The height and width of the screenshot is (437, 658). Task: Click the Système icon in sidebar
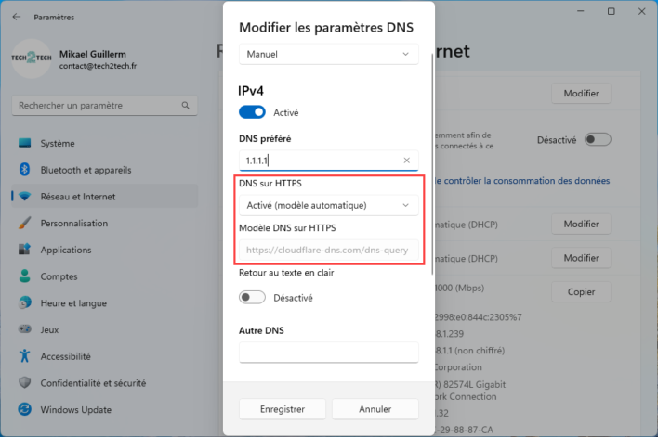point(24,144)
